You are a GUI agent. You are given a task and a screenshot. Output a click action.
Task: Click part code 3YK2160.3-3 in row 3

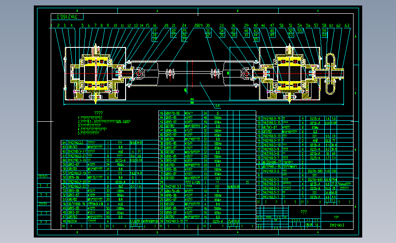[271, 188]
